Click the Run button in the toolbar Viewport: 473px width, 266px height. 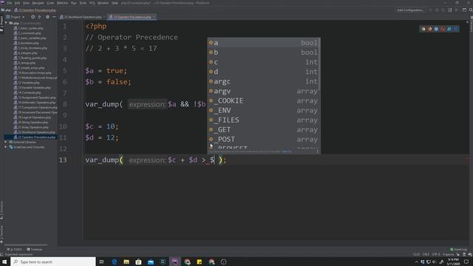430,10
